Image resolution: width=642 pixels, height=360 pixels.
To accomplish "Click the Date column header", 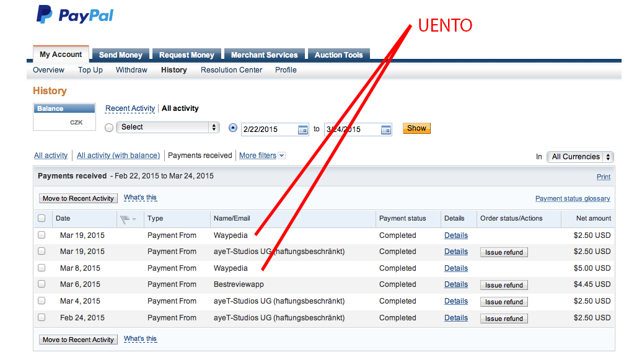I will click(x=63, y=218).
